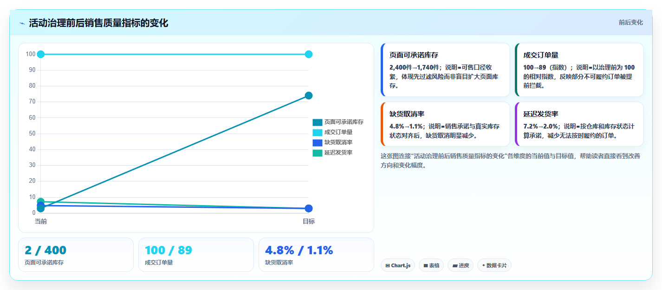The width and height of the screenshot is (662, 290).
Task: Click the chart summary paragraph starting 这张图连接
Action: pos(511,161)
